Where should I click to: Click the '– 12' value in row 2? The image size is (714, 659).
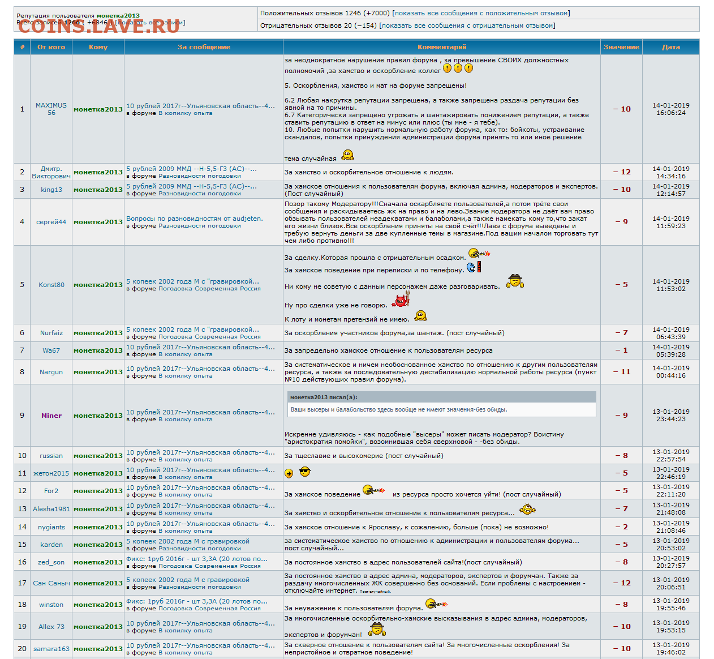pos(622,172)
